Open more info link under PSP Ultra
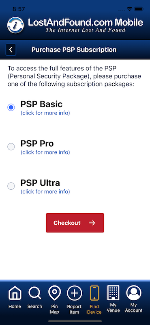This screenshot has height=325, width=150. tap(45, 191)
